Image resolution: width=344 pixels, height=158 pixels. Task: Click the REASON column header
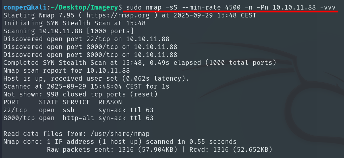point(110,102)
